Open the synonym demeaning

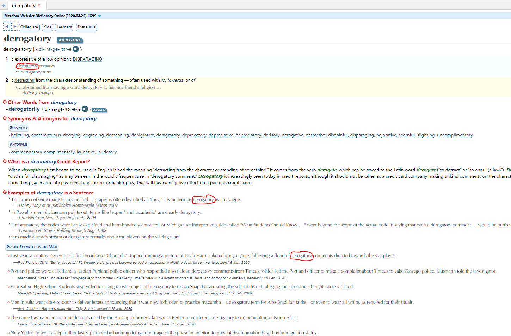117,135
